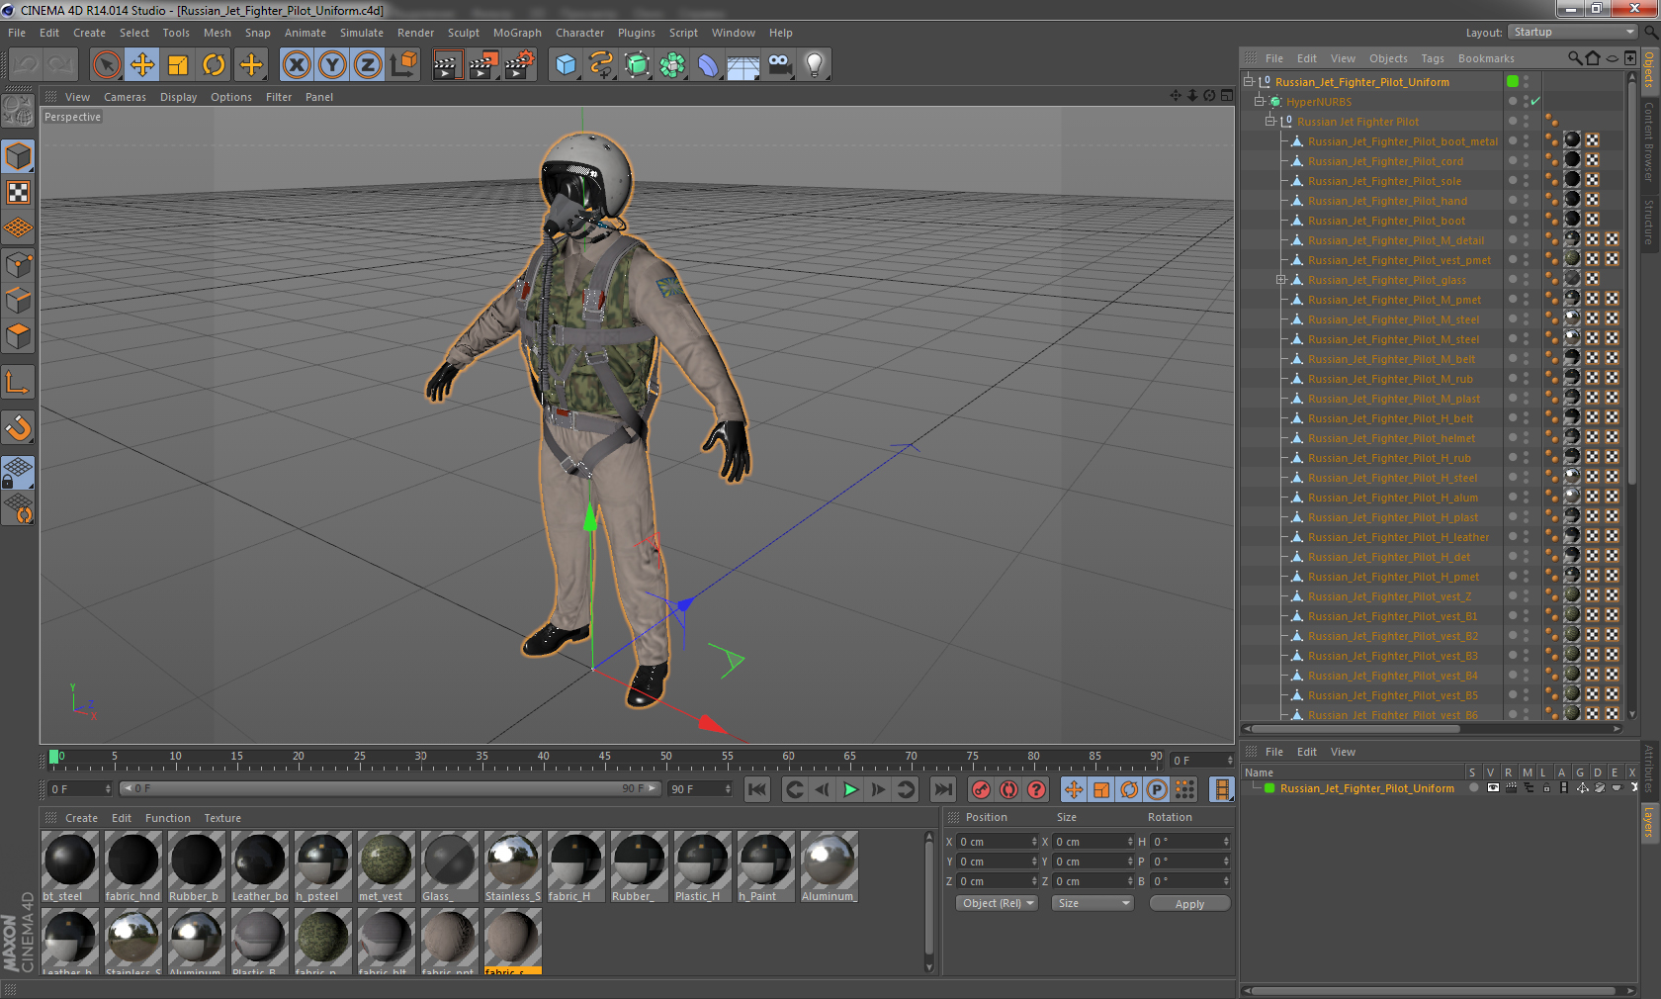The image size is (1661, 999).
Task: Click the H rotation input field
Action: [x=1190, y=842]
